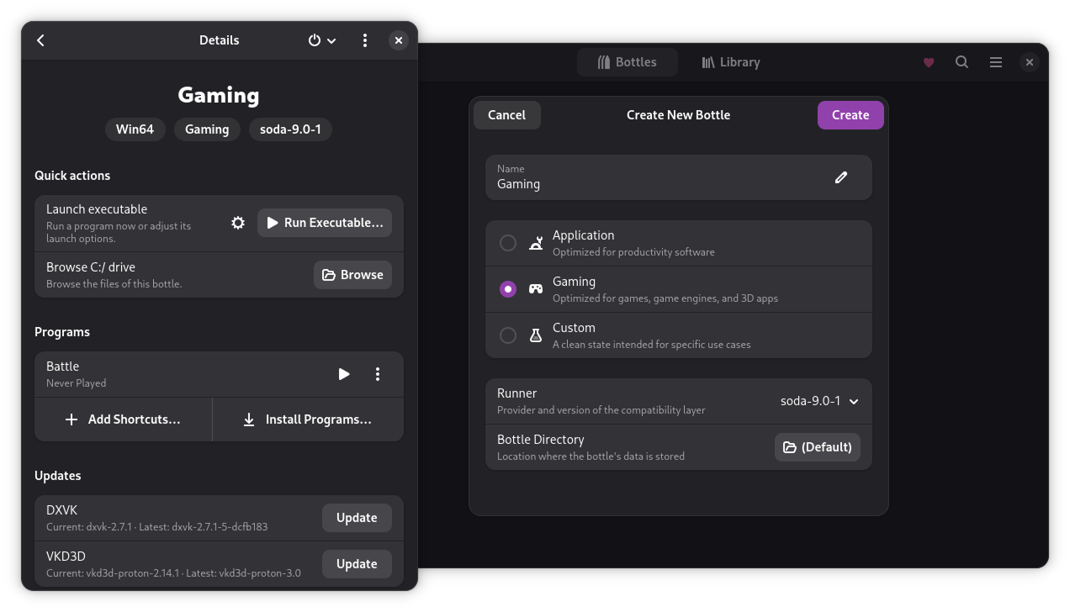Open search in Bottles window
Screen dimensions: 1070x612
(x=961, y=62)
